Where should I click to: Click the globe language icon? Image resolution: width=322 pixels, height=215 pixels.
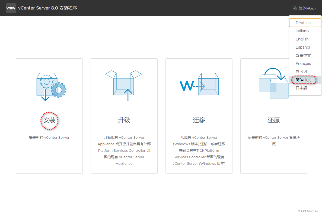pyautogui.click(x=295, y=8)
